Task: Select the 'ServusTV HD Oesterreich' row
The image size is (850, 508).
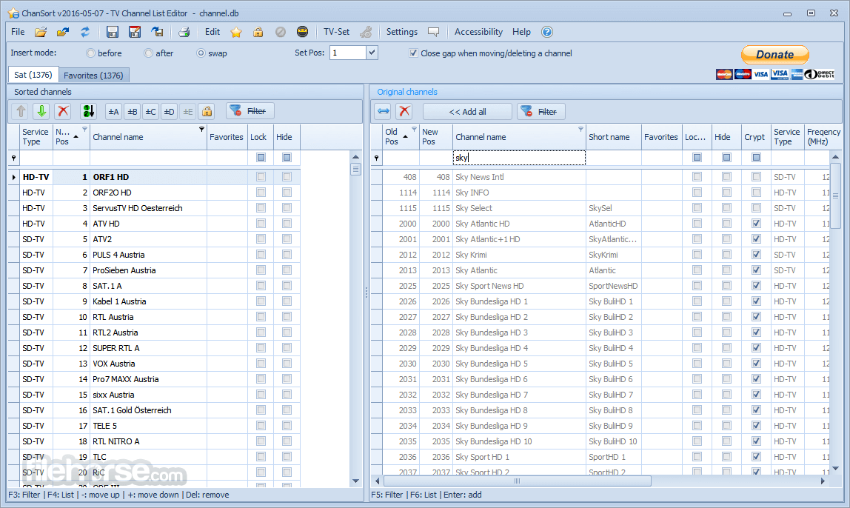Action: click(154, 208)
